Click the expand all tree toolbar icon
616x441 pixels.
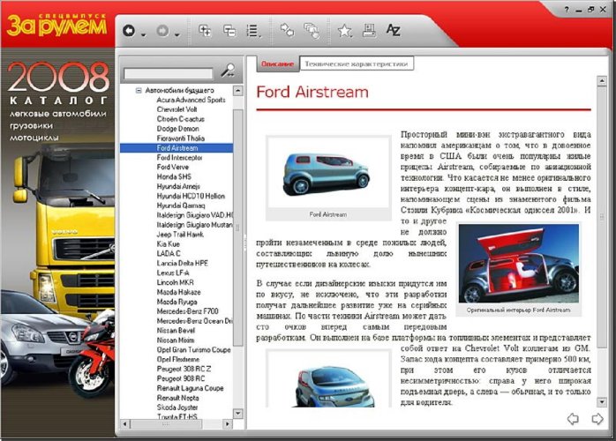click(x=206, y=32)
